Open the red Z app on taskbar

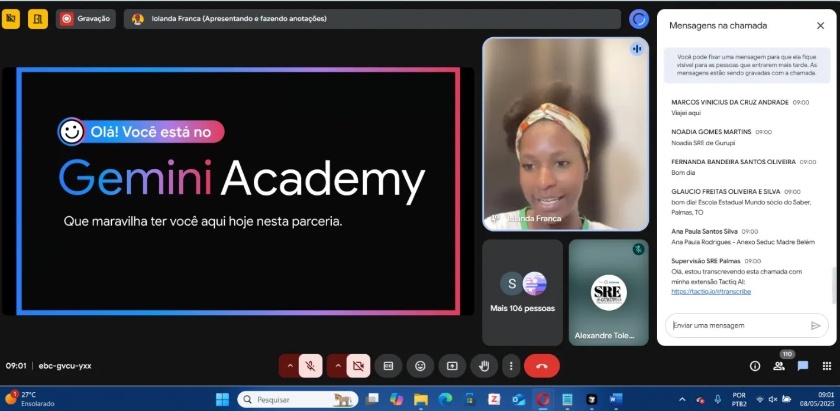click(x=494, y=400)
